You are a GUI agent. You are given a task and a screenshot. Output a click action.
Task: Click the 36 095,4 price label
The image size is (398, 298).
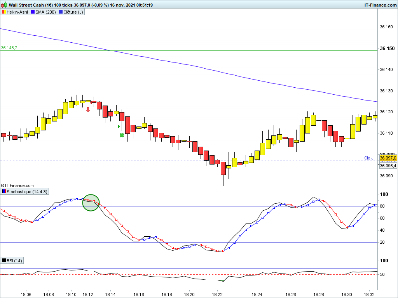point(388,166)
